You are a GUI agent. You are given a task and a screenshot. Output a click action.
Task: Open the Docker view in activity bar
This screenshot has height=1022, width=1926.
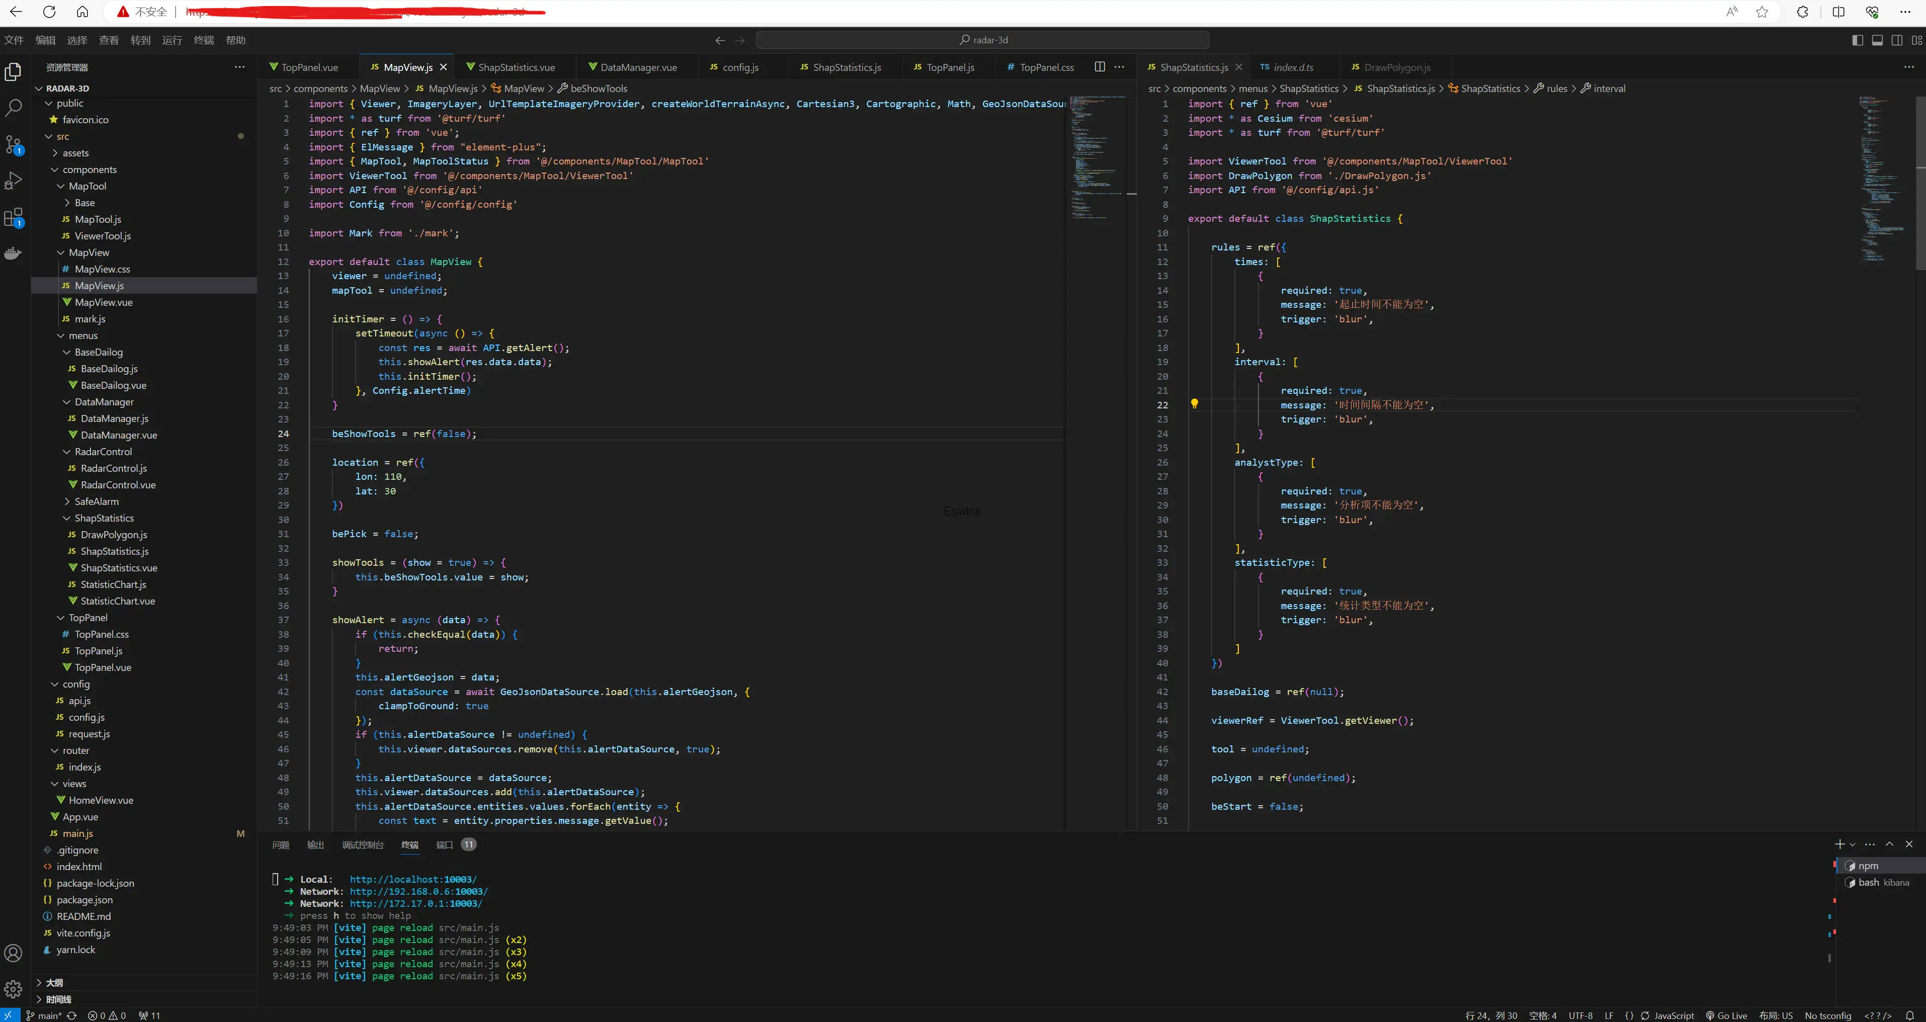click(x=14, y=253)
